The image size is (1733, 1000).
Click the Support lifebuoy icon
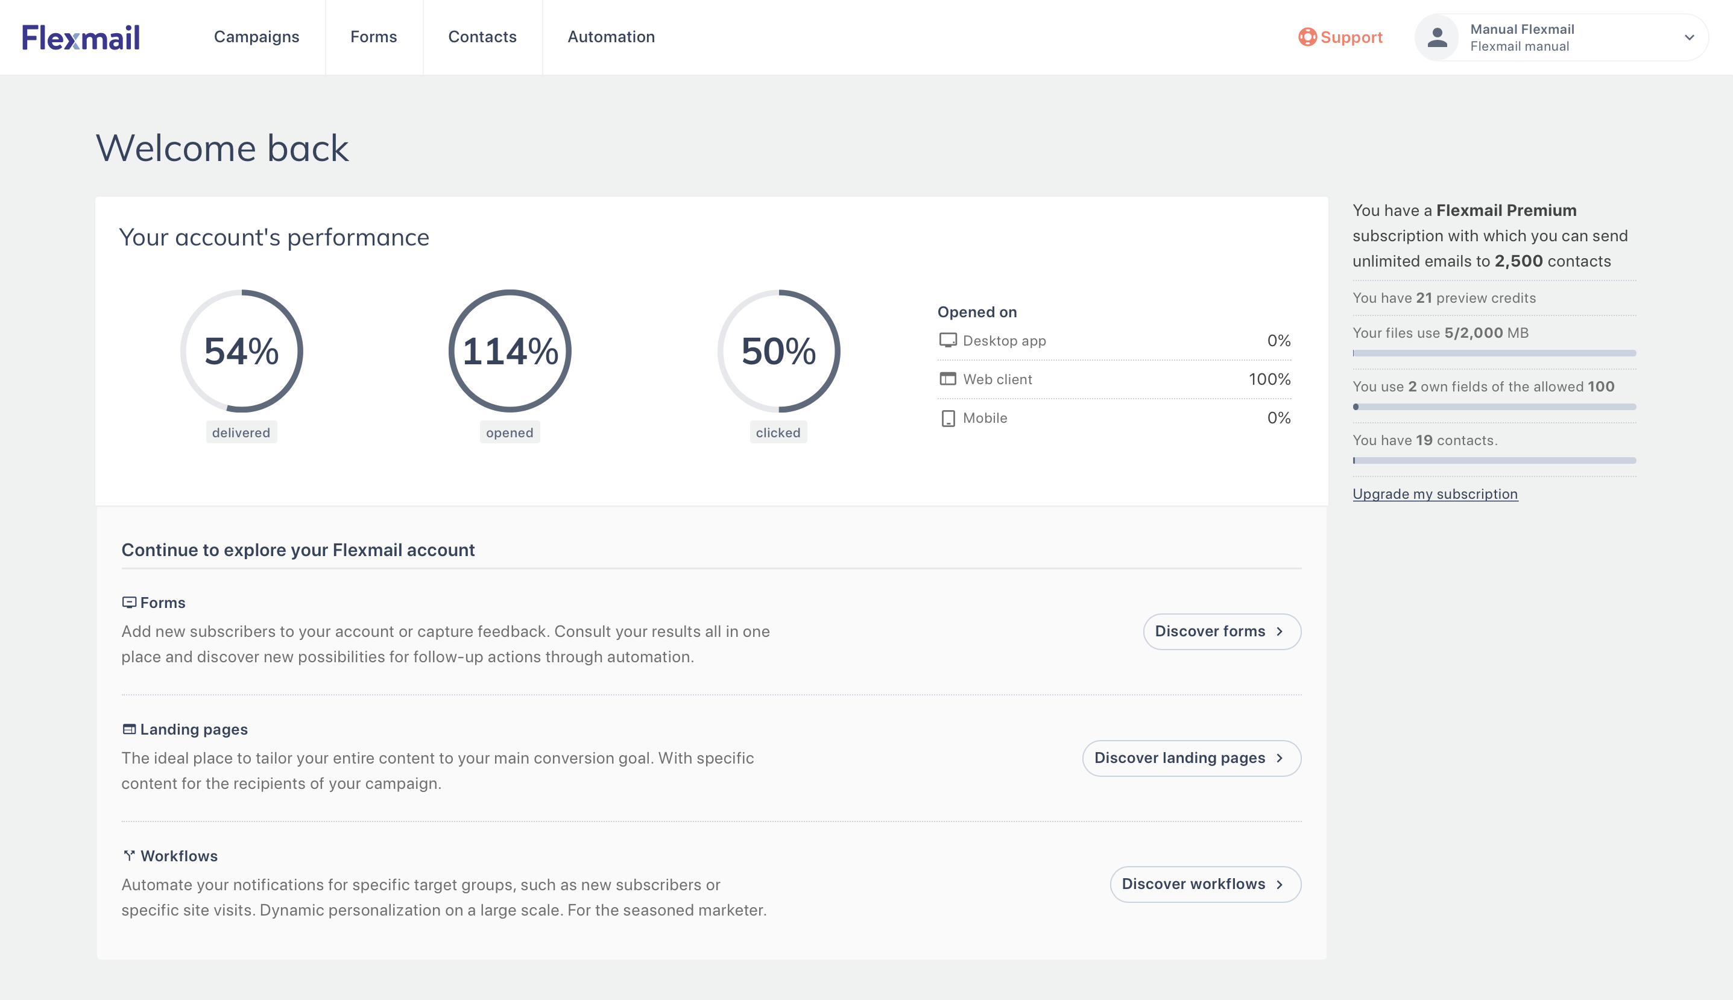[x=1307, y=37]
